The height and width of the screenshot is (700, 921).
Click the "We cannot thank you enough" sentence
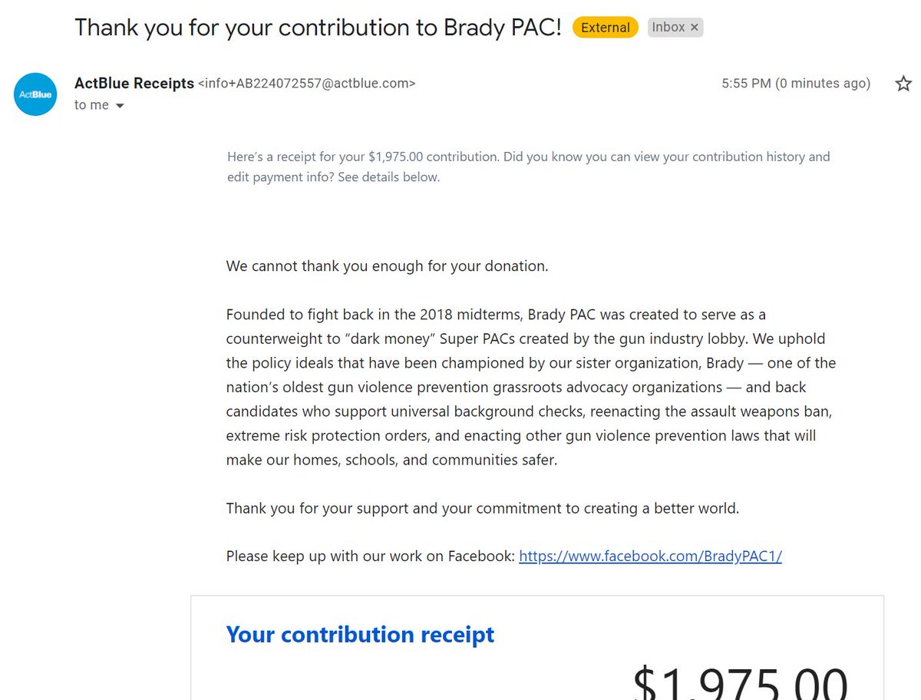[x=387, y=267]
